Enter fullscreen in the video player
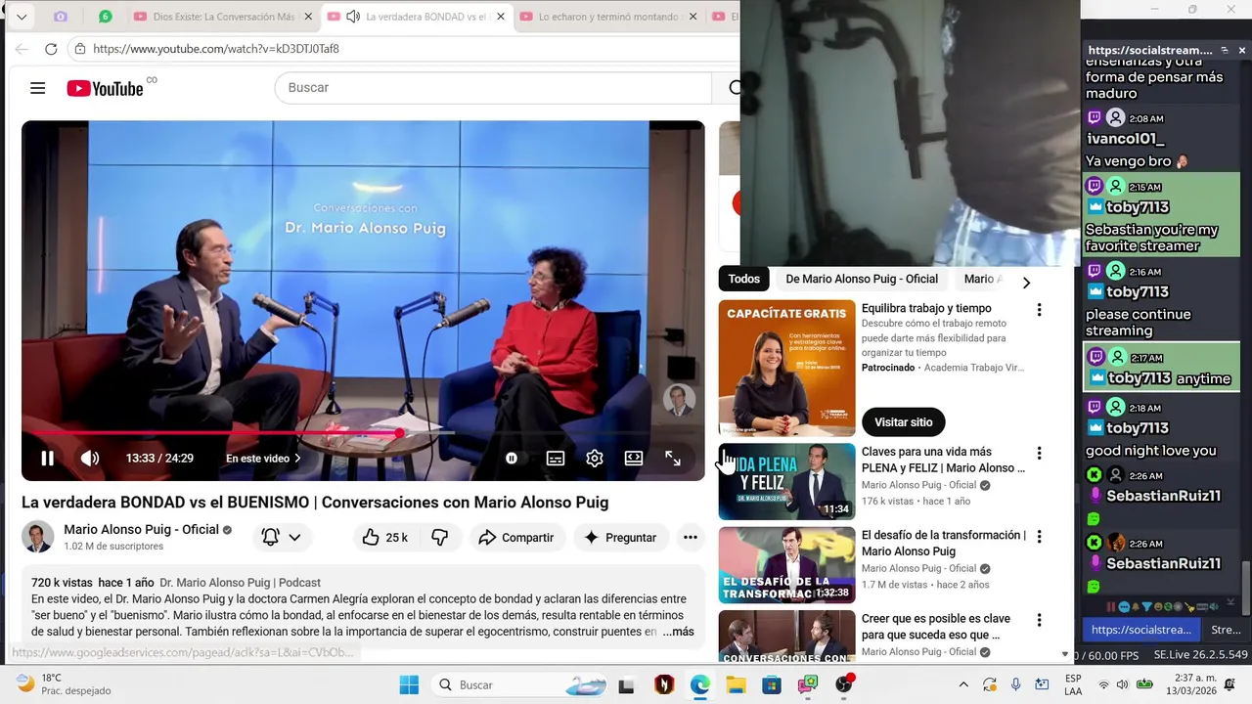The height and width of the screenshot is (704, 1252). point(673,458)
